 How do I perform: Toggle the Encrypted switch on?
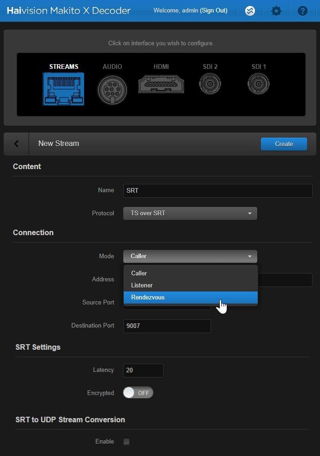[x=138, y=393]
